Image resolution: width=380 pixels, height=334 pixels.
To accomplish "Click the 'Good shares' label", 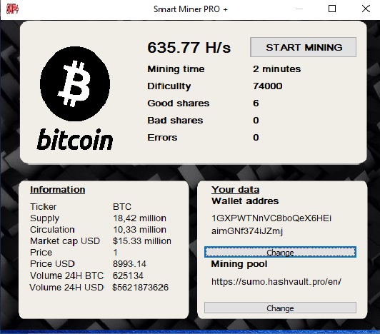I will [x=179, y=103].
